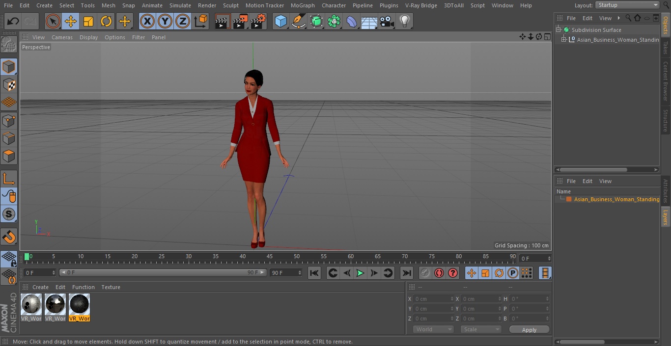This screenshot has height=346, width=671.
Task: Click the timeline preview range slider
Action: (x=163, y=272)
